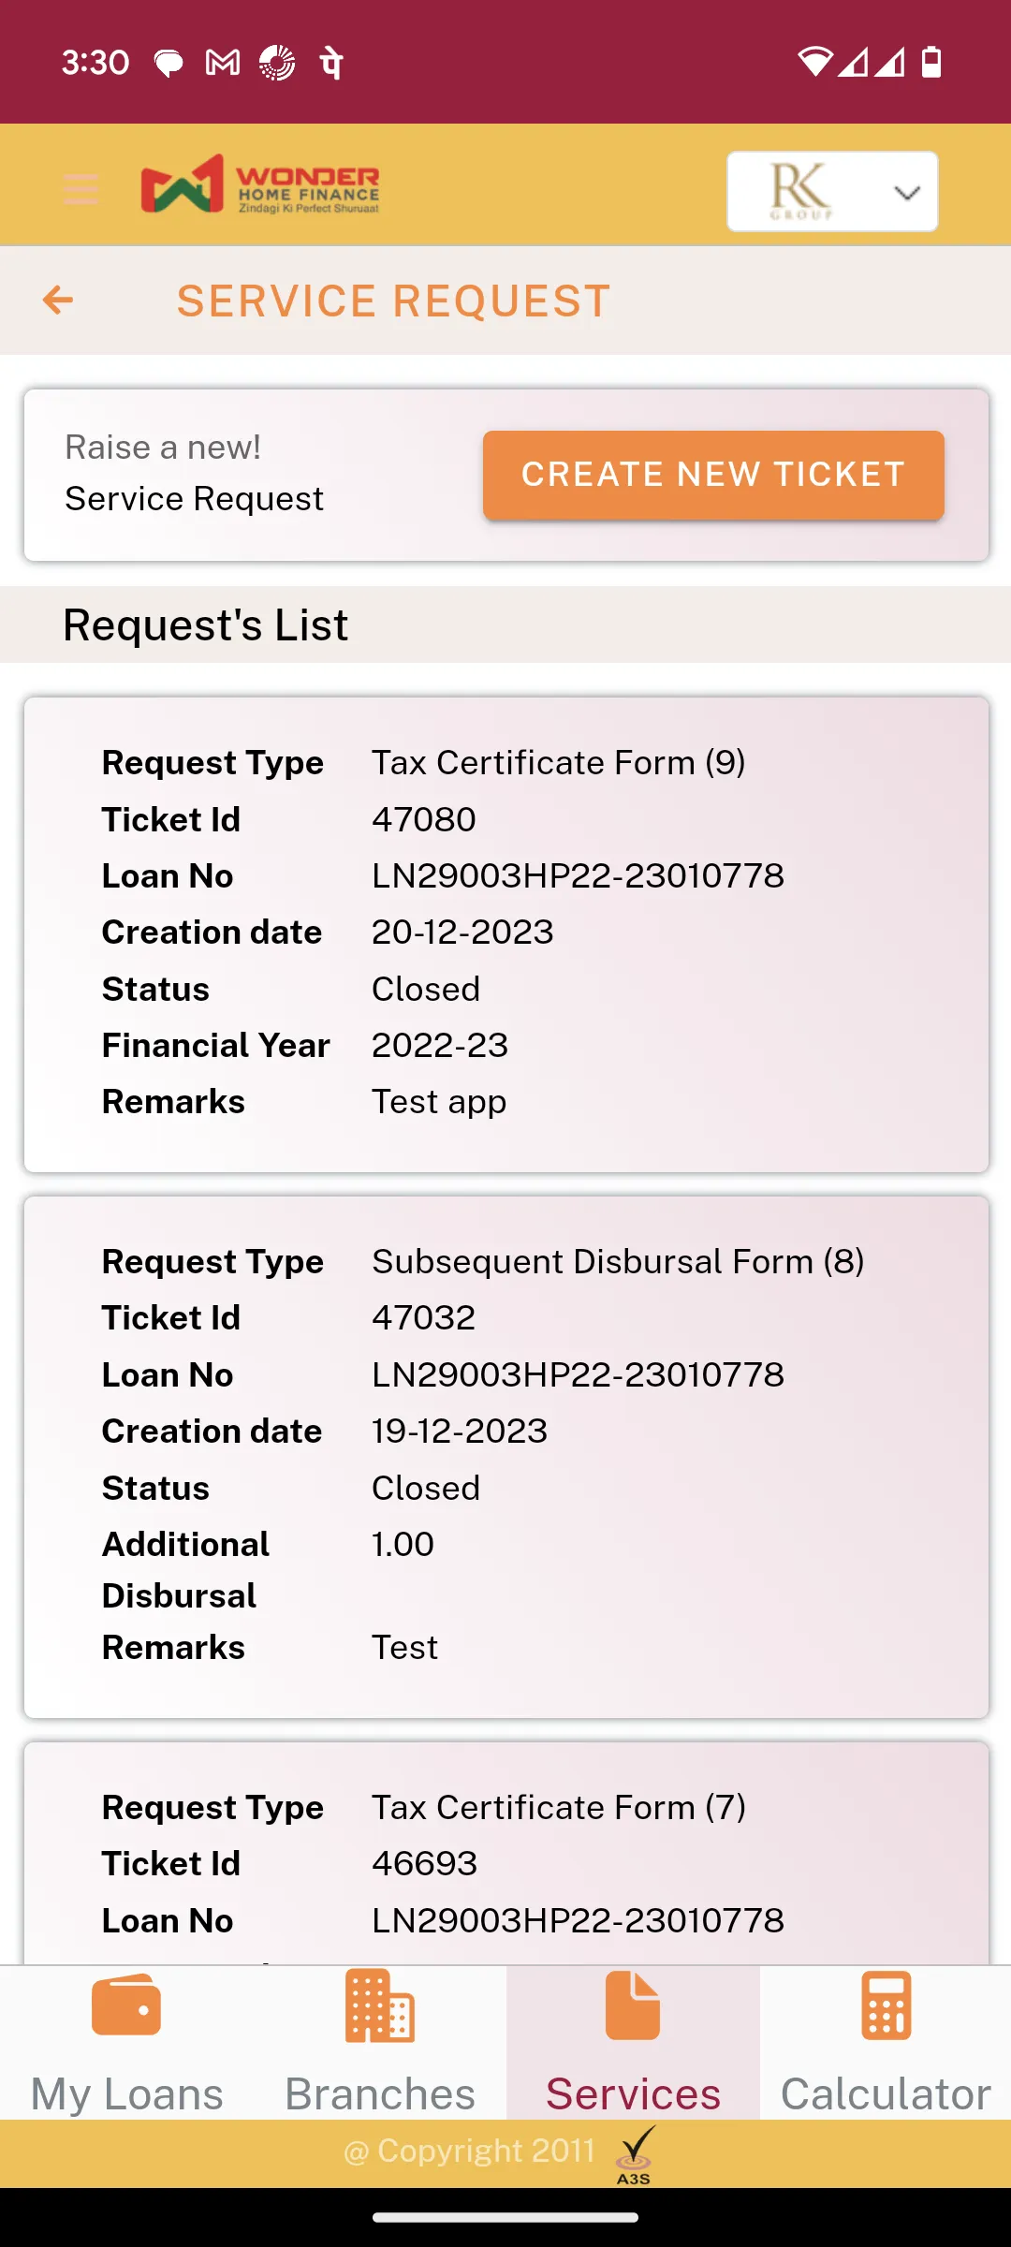Tap the Wonder Home Finance logo
This screenshot has width=1011, height=2247.
pyautogui.click(x=260, y=184)
